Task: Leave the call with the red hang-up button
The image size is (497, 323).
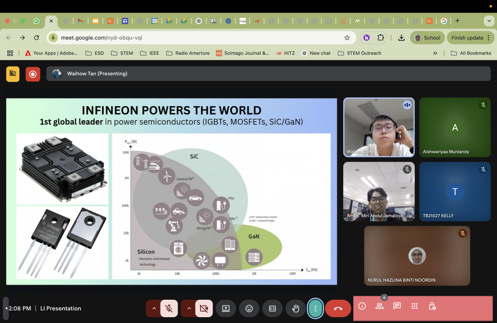Action: [x=338, y=308]
